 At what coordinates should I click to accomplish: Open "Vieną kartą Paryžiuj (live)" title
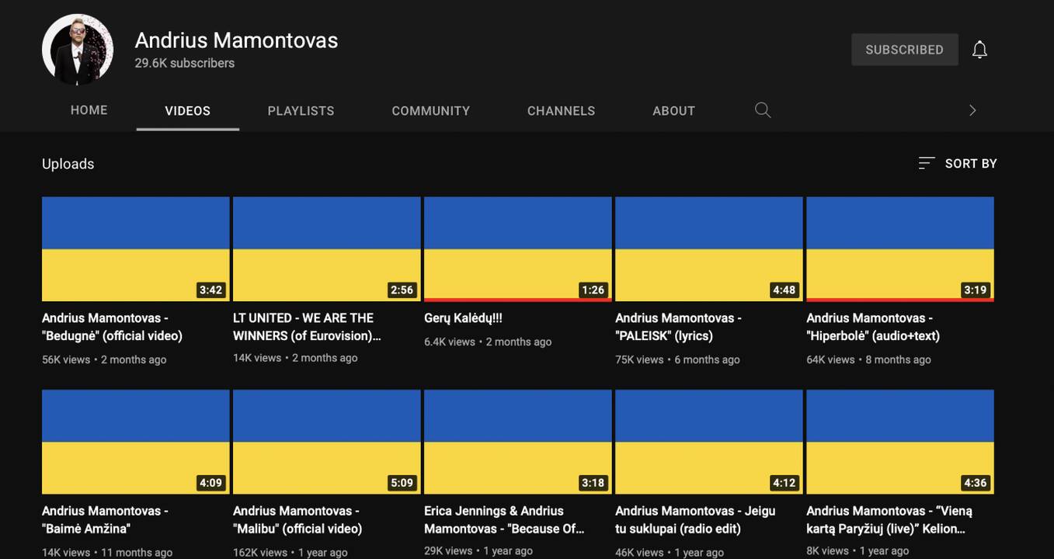coord(889,520)
